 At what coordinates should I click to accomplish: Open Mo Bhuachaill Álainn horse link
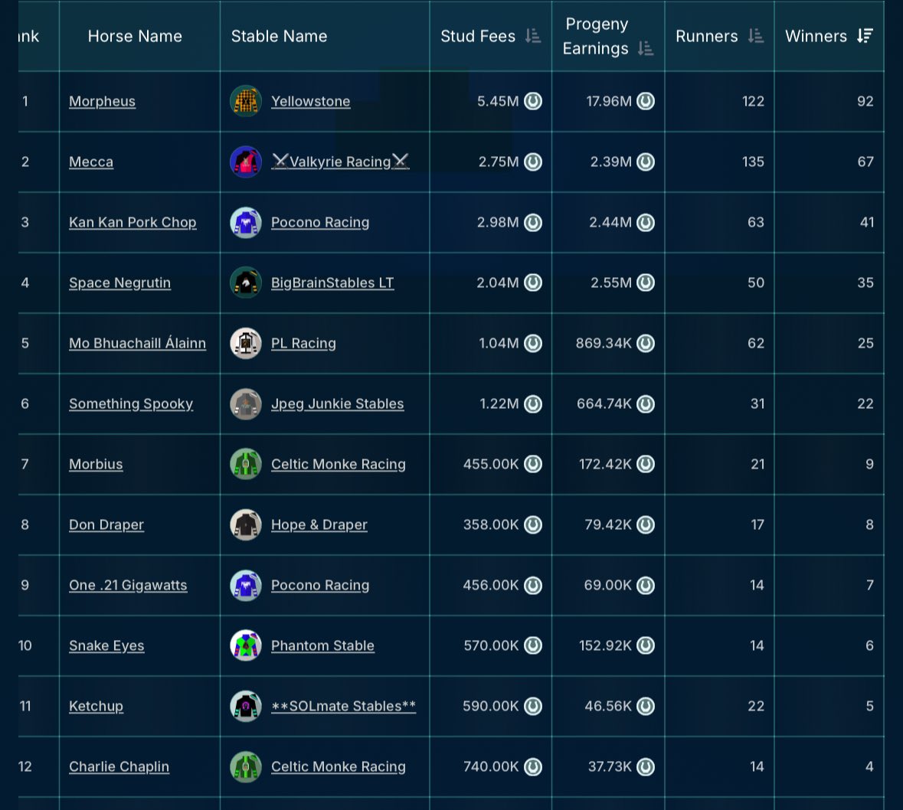(137, 343)
